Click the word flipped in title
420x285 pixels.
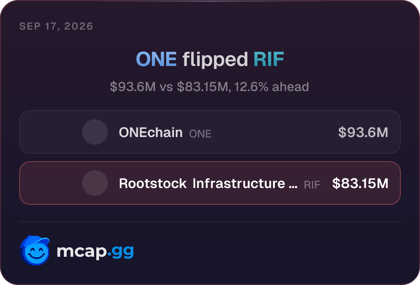pyautogui.click(x=215, y=60)
